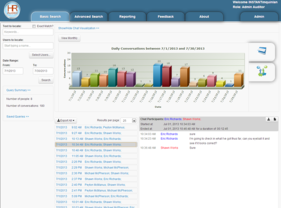Open the About tab
Image resolution: width=281 pixels, height=208 pixels.
coord(204,17)
